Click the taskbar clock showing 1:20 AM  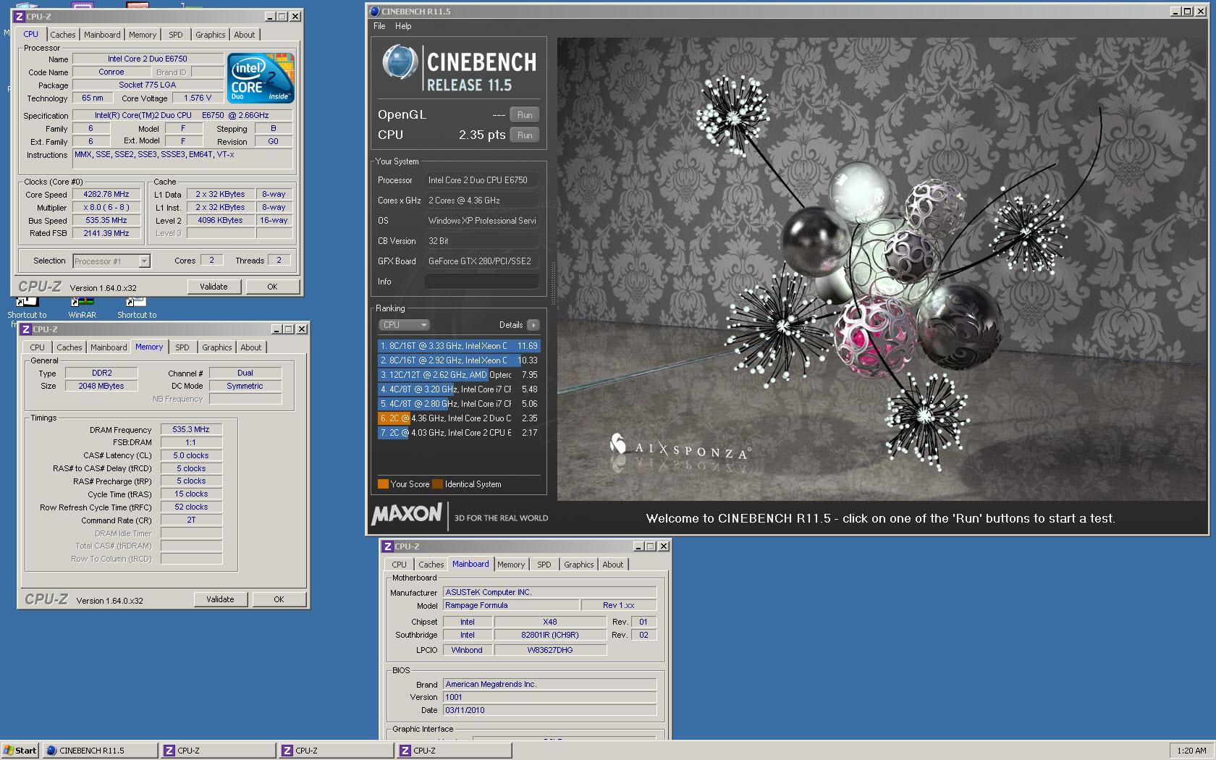tap(1191, 751)
